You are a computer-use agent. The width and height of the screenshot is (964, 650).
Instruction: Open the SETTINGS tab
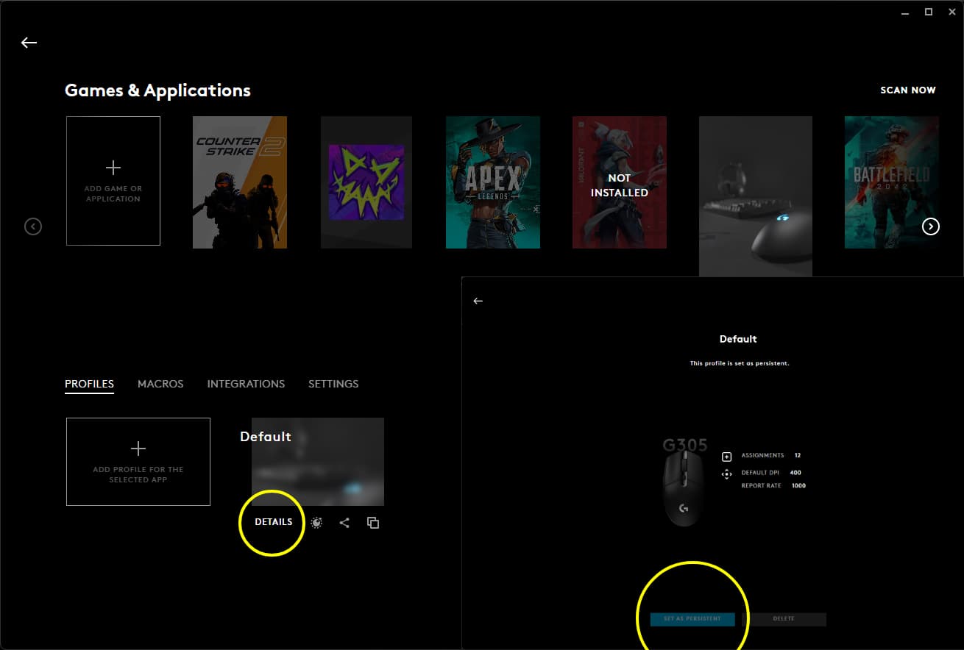point(333,384)
